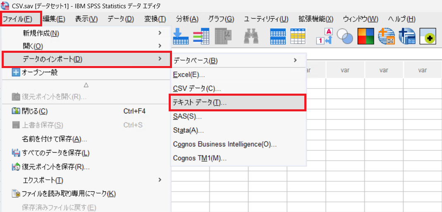Choose オープン一般 from the File menu

[86, 73]
